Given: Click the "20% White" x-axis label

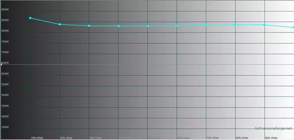Looking at the screenshot, I should (66, 138).
